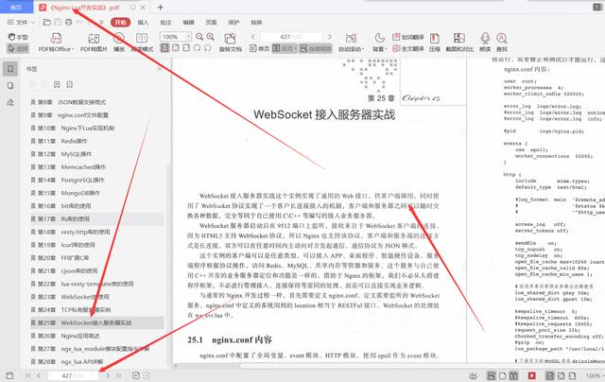Open the Start ribbon tab
Viewport: 605px width, 382px height.
[x=121, y=23]
